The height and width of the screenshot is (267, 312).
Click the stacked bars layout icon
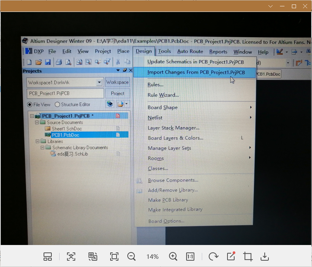click(x=294, y=52)
